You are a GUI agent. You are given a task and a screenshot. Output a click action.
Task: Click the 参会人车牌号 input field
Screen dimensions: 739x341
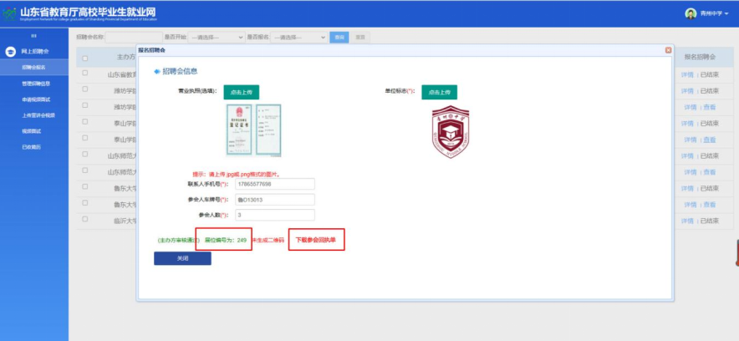(275, 200)
